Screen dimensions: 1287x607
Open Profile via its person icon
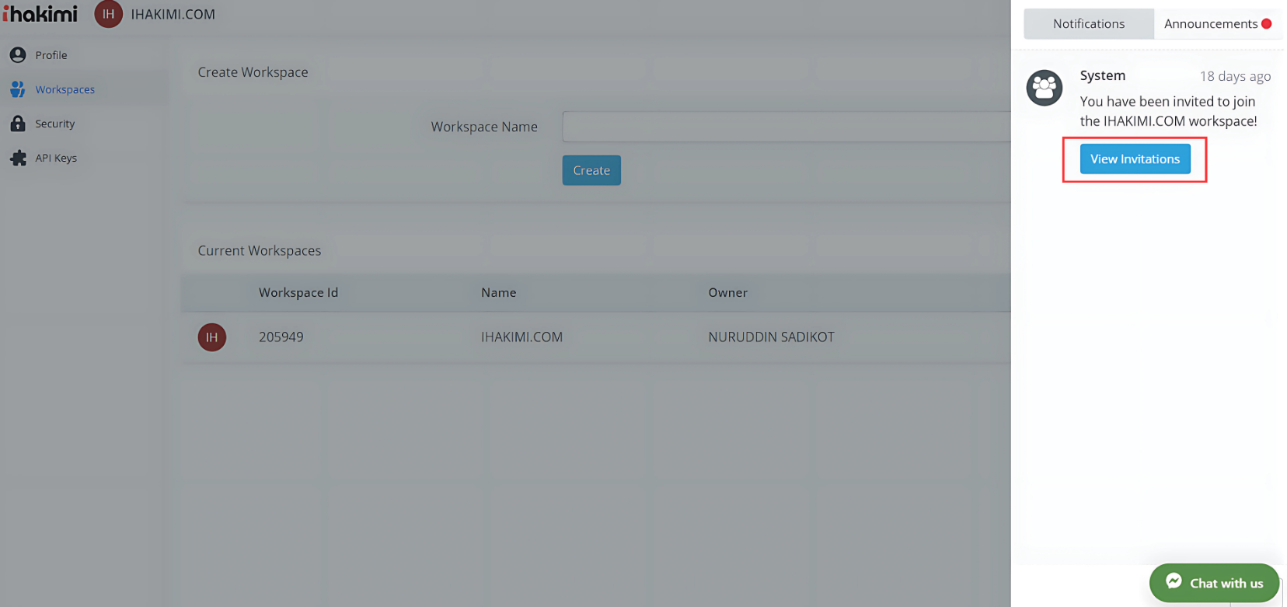18,55
